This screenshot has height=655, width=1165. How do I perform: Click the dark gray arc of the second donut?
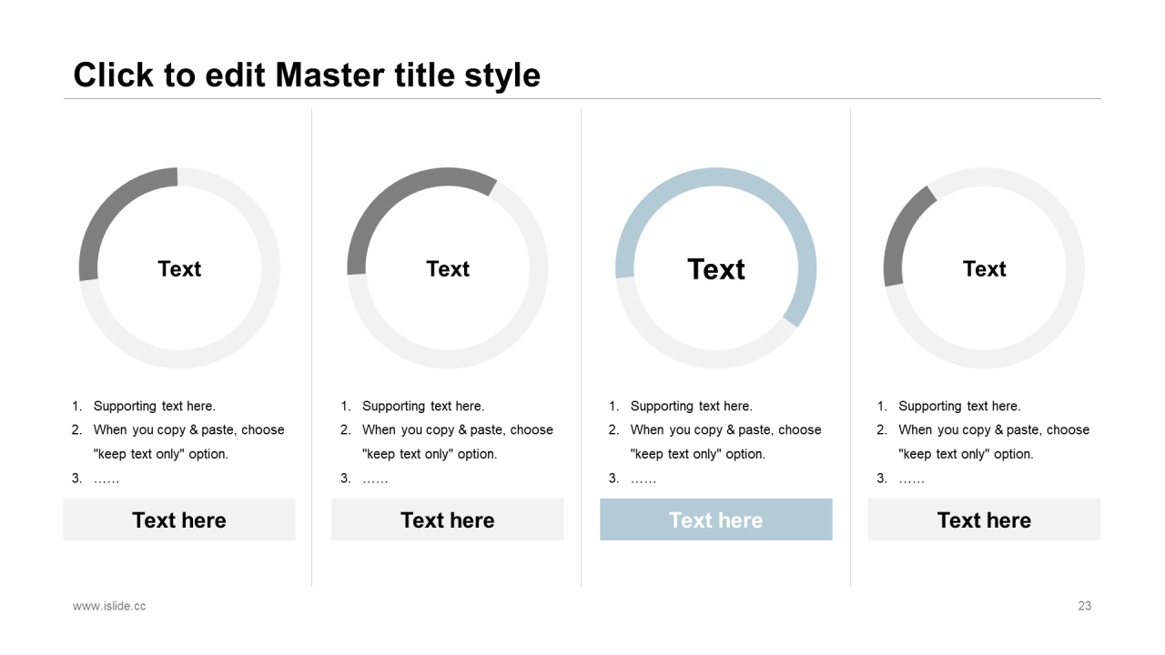[x=400, y=189]
